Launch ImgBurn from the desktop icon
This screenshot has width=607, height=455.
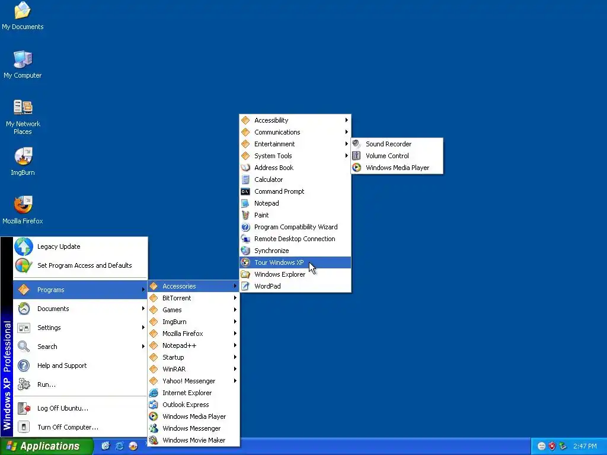(x=23, y=162)
